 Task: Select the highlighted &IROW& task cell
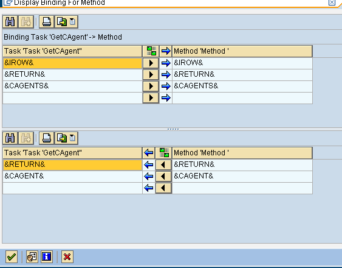72,63
